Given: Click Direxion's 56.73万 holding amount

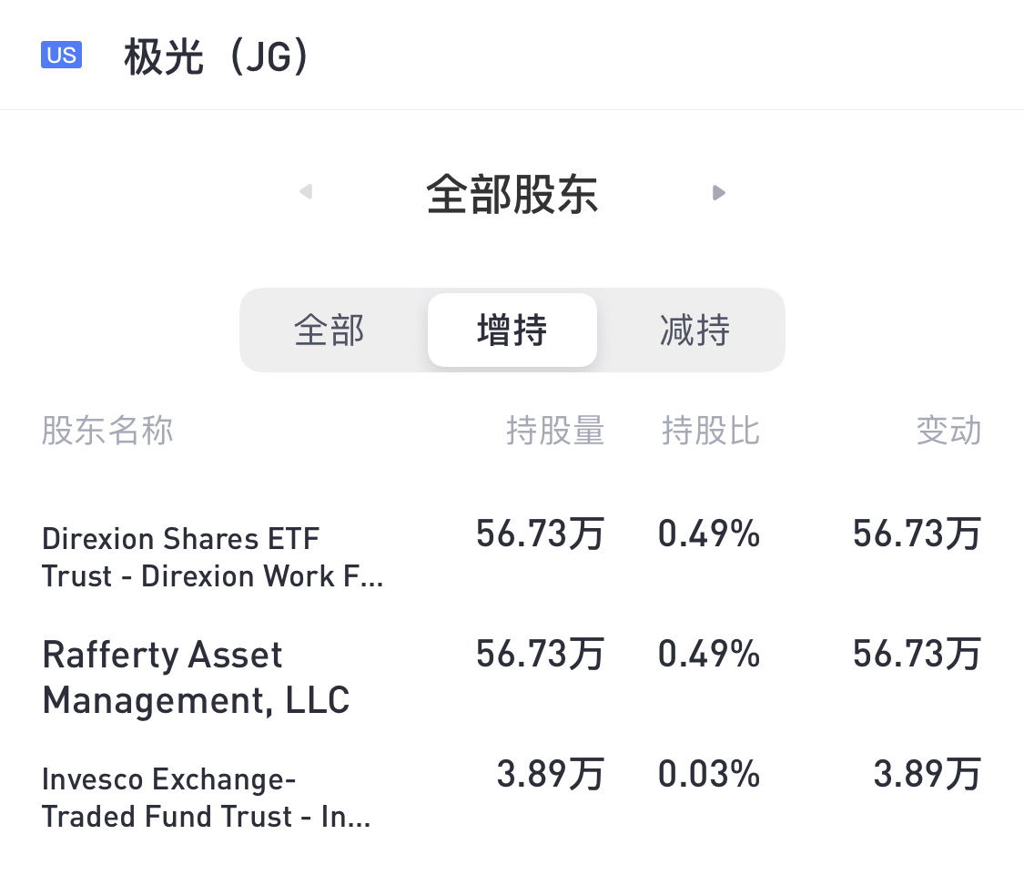Looking at the screenshot, I should [540, 534].
